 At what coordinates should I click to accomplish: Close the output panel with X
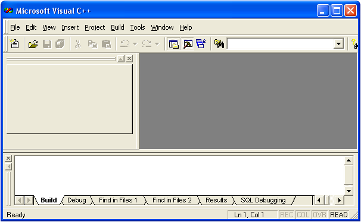pos(8,158)
